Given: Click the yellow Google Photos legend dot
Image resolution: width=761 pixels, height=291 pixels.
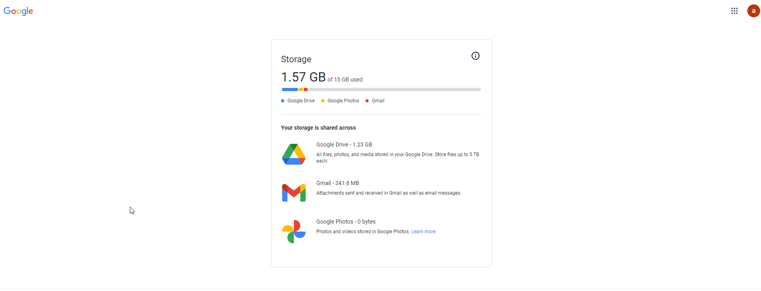Looking at the screenshot, I should click(323, 101).
